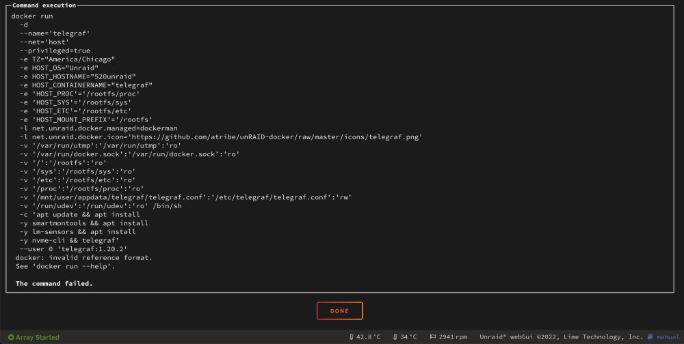Click the '/etc':'/rootfs/etc' volume line

[x=78, y=180]
